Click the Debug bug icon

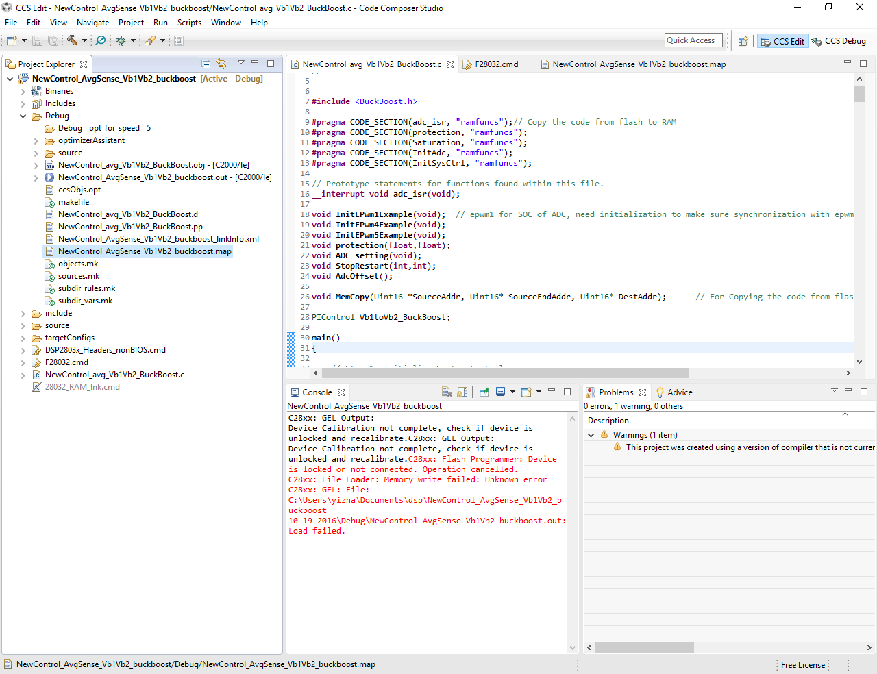pos(121,40)
